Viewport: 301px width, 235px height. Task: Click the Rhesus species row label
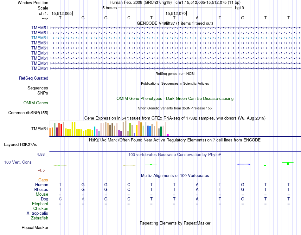point(41,190)
